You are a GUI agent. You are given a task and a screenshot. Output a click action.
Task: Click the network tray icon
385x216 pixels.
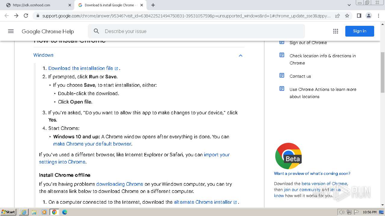(x=349, y=212)
